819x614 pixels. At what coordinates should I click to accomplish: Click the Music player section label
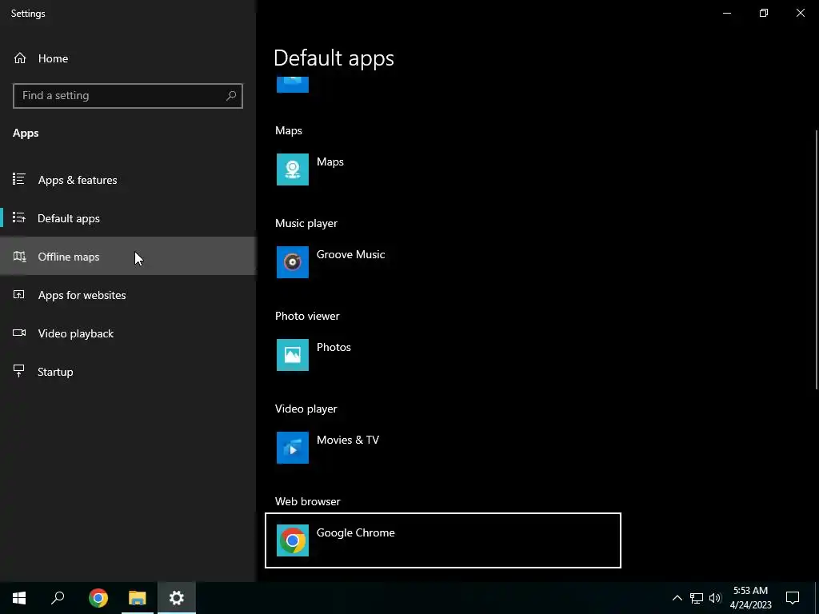pos(306,224)
